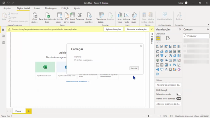The image size is (210, 118).
Task: Insert a Novo visual
Action: pos(120,18)
